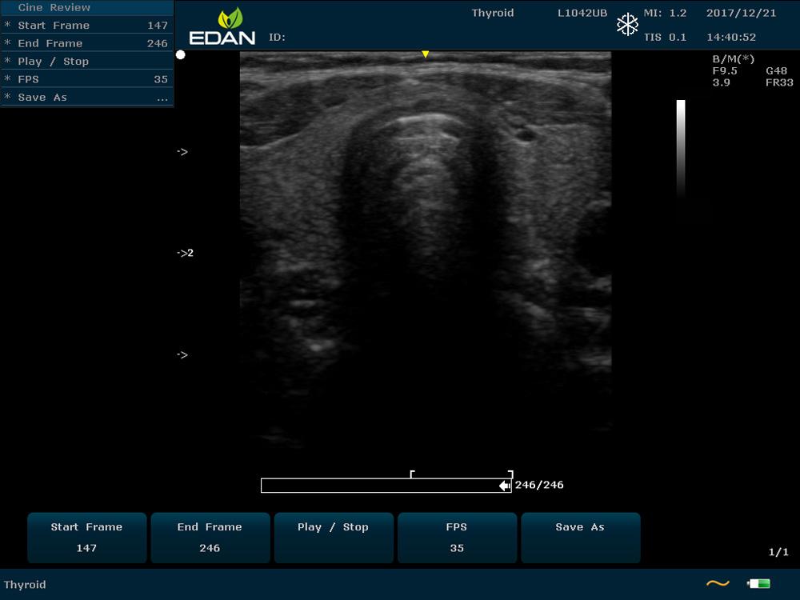Click the '->2' depth marker
800x600 pixels.
pyautogui.click(x=185, y=253)
